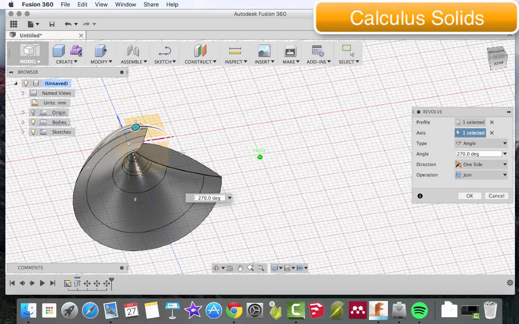The height and width of the screenshot is (324, 519).
Task: Collapse the Browser panel arrows
Action: (x=11, y=72)
